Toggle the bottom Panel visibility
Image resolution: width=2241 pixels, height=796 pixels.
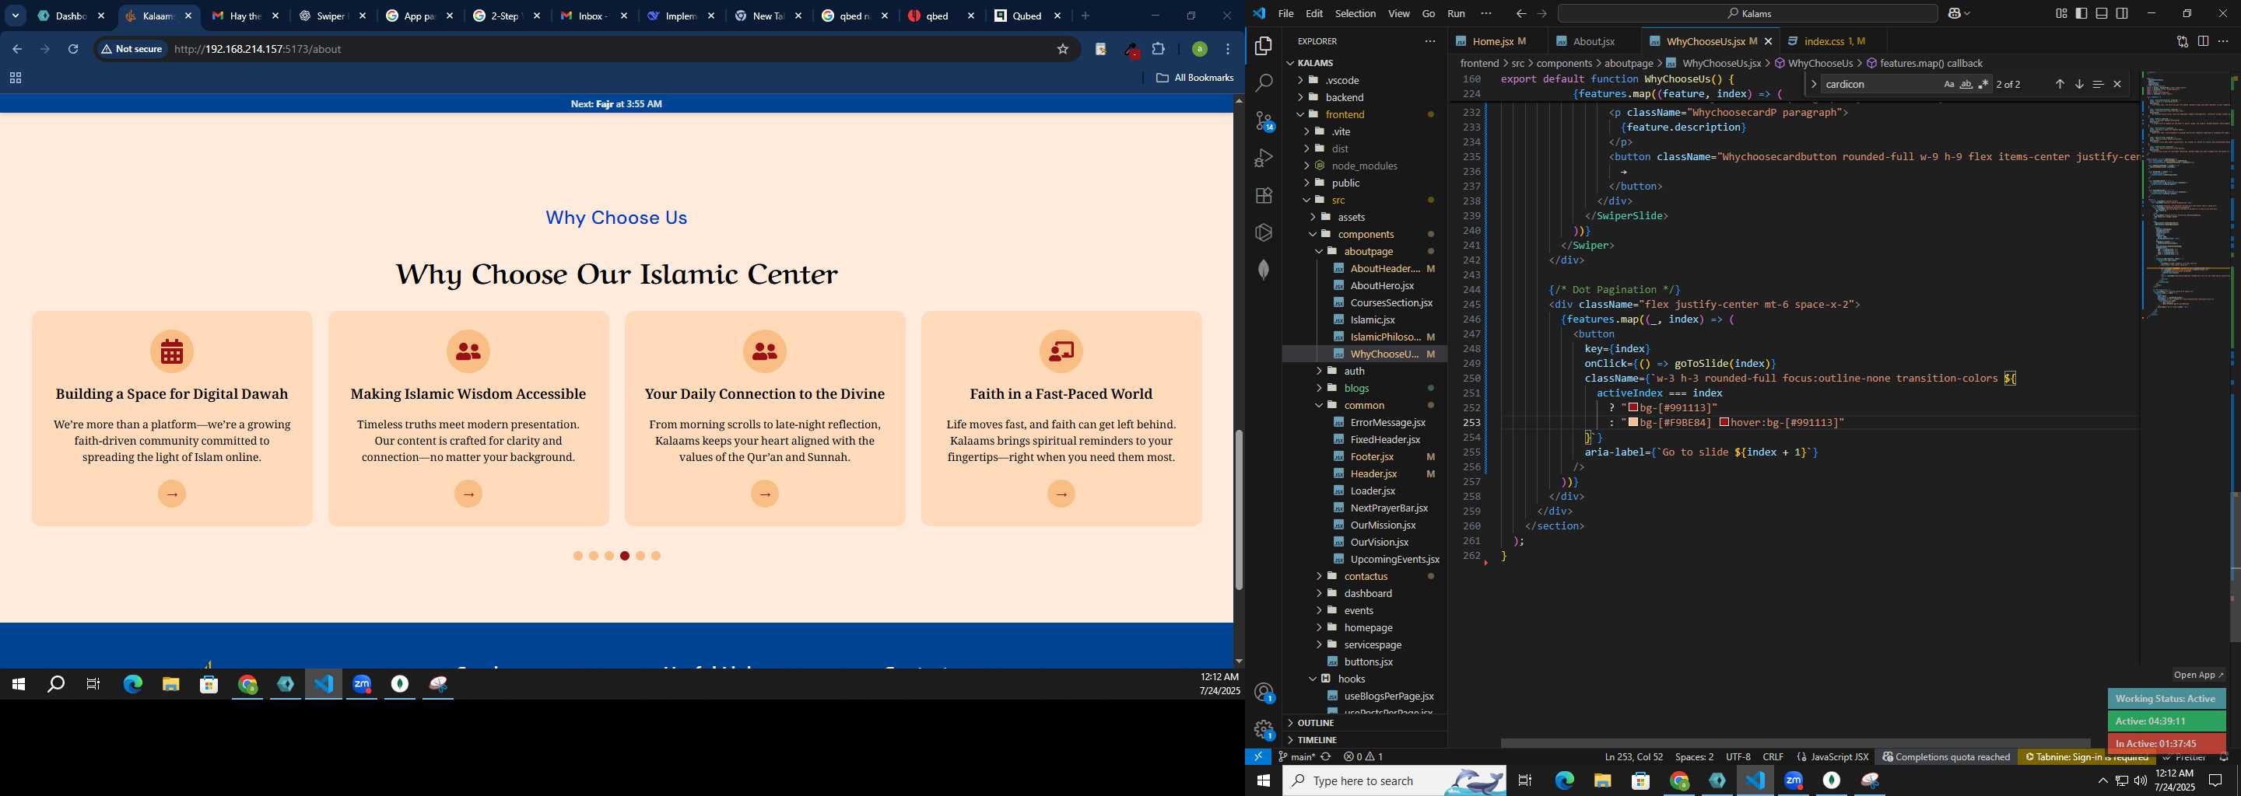click(x=2102, y=14)
